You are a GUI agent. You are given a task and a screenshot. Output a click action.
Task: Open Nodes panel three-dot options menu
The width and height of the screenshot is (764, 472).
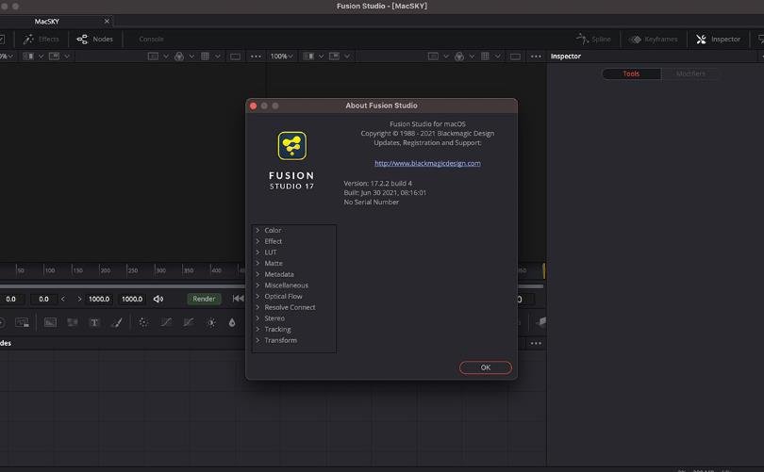536,343
